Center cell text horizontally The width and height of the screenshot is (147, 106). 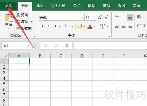(x=124, y=26)
